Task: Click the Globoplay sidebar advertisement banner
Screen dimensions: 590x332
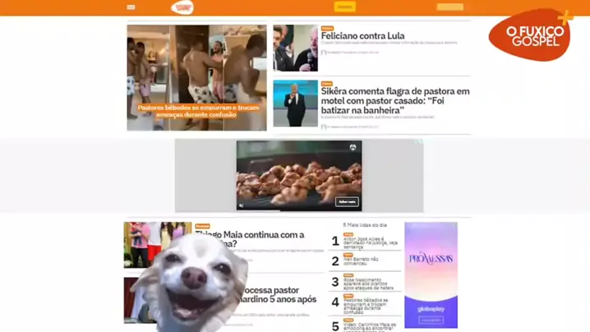Action: click(431, 274)
